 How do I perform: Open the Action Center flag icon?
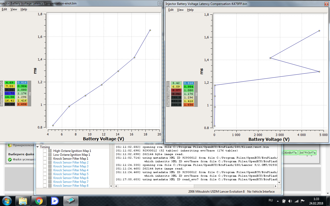(303, 201)
